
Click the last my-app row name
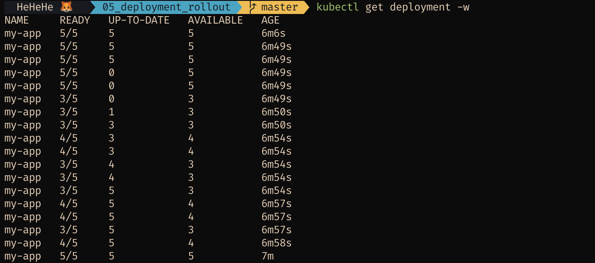click(x=23, y=256)
